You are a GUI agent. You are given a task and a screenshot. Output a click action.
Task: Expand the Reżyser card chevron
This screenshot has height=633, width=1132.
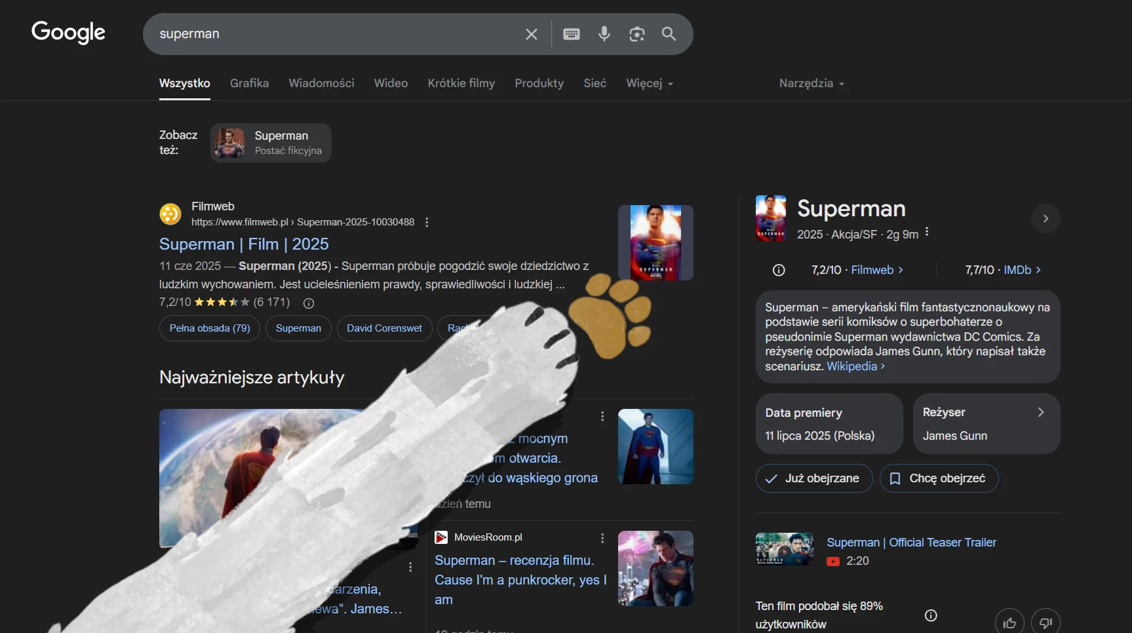[x=1041, y=412]
